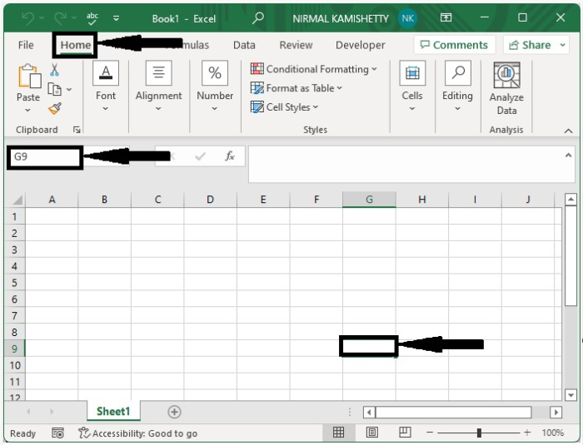This screenshot has height=445, width=583.
Task: Select the Home tab
Action: pos(76,45)
